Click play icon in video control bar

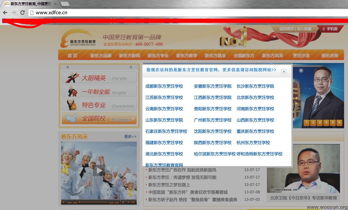pyautogui.click(x=64, y=202)
